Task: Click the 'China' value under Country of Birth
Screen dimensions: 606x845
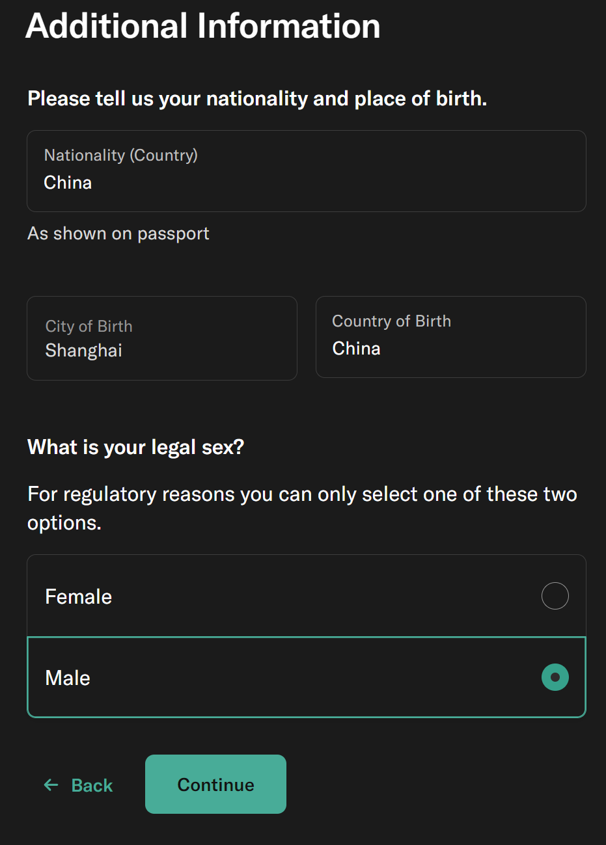Action: coord(356,349)
